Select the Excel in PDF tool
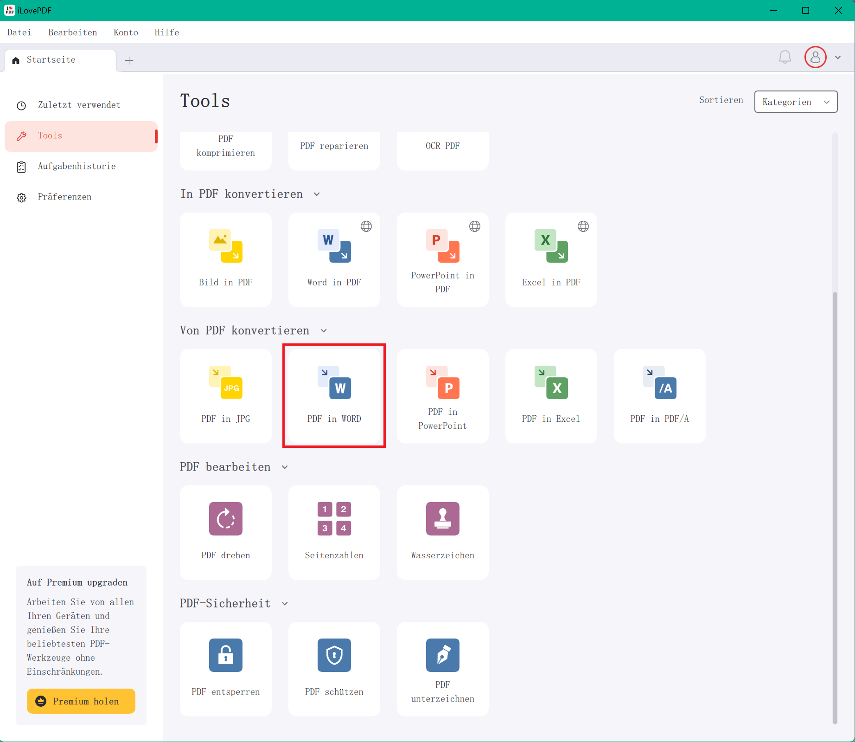855x742 pixels. click(551, 259)
